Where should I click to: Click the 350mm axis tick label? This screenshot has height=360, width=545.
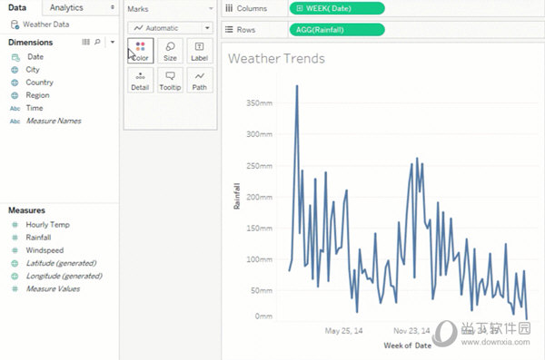[x=259, y=103]
